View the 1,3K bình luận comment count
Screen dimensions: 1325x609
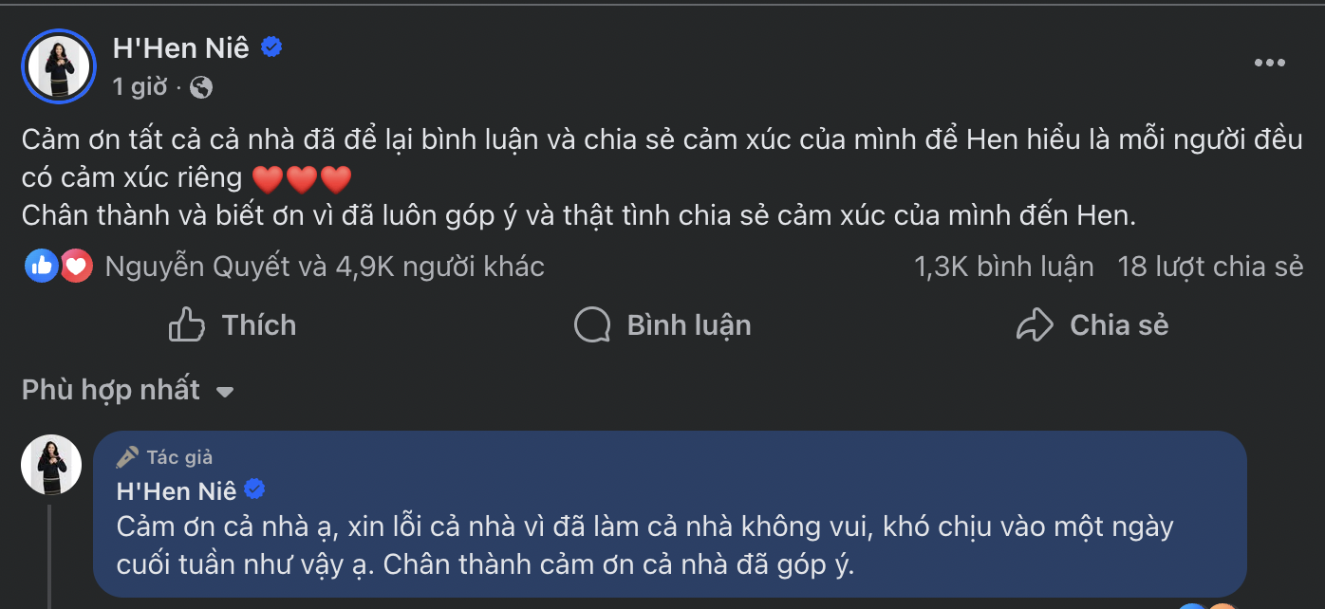[x=1003, y=266]
